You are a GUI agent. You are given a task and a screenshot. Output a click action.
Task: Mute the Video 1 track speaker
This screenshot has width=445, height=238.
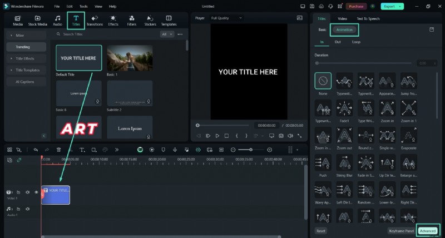coord(27,192)
